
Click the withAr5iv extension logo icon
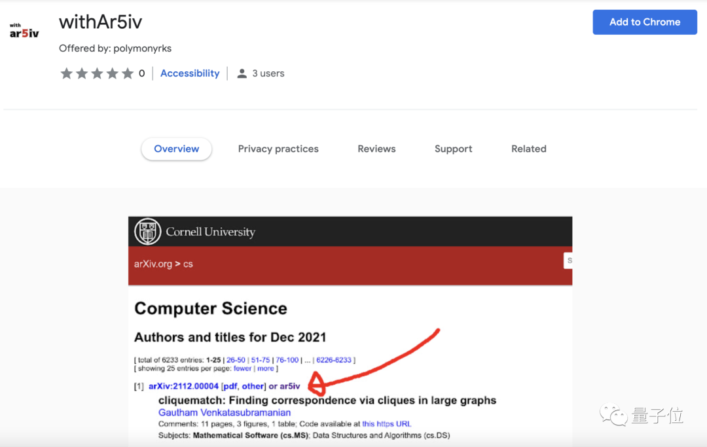(24, 31)
